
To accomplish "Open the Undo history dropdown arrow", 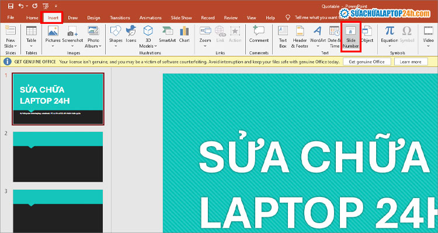I will coord(27,6).
